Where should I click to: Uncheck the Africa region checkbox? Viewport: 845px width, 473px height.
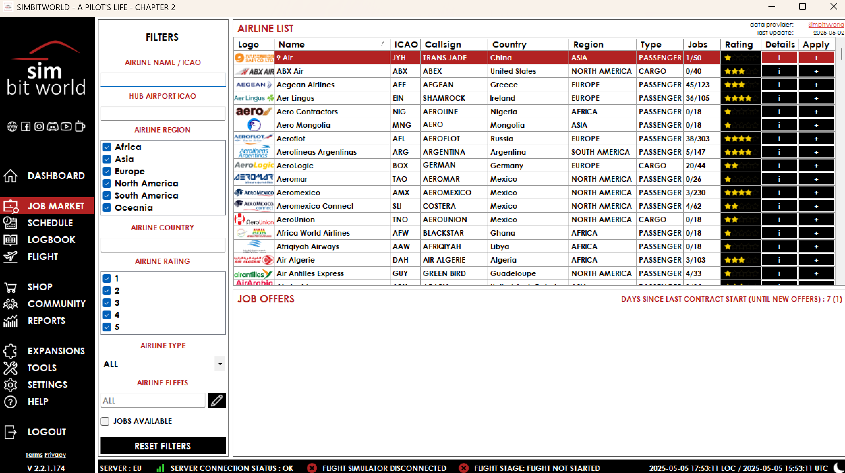pos(107,147)
